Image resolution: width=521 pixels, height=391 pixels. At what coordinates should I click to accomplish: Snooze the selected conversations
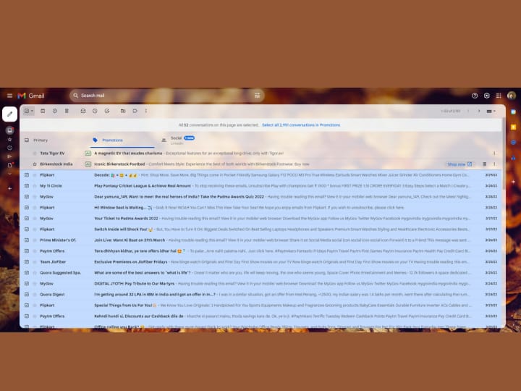click(x=95, y=111)
